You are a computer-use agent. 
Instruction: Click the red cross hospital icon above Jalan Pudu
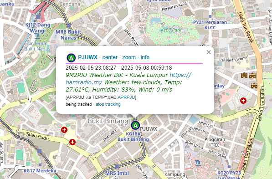(64, 130)
